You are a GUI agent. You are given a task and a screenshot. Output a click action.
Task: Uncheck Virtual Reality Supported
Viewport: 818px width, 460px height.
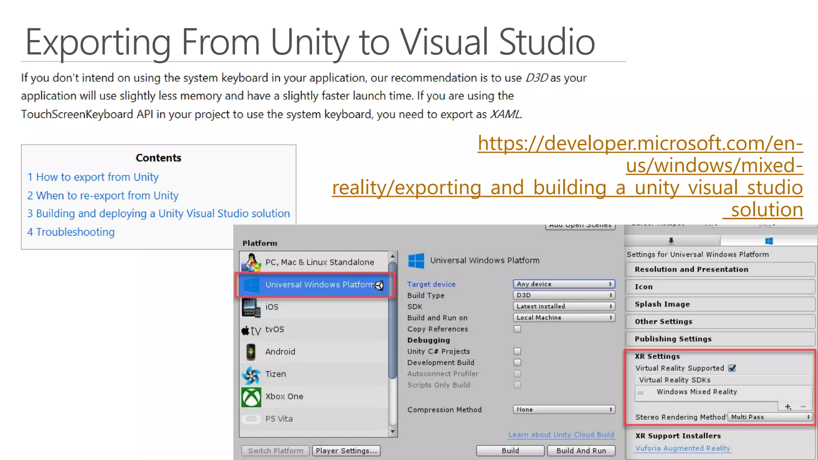[732, 368]
